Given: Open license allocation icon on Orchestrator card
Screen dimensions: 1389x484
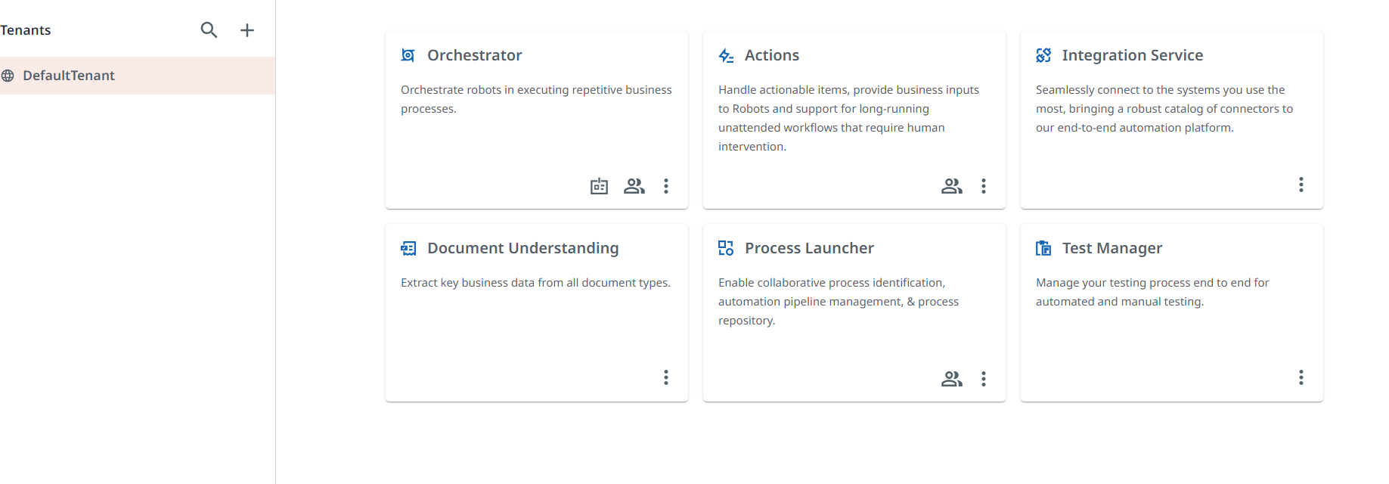Looking at the screenshot, I should 599,186.
